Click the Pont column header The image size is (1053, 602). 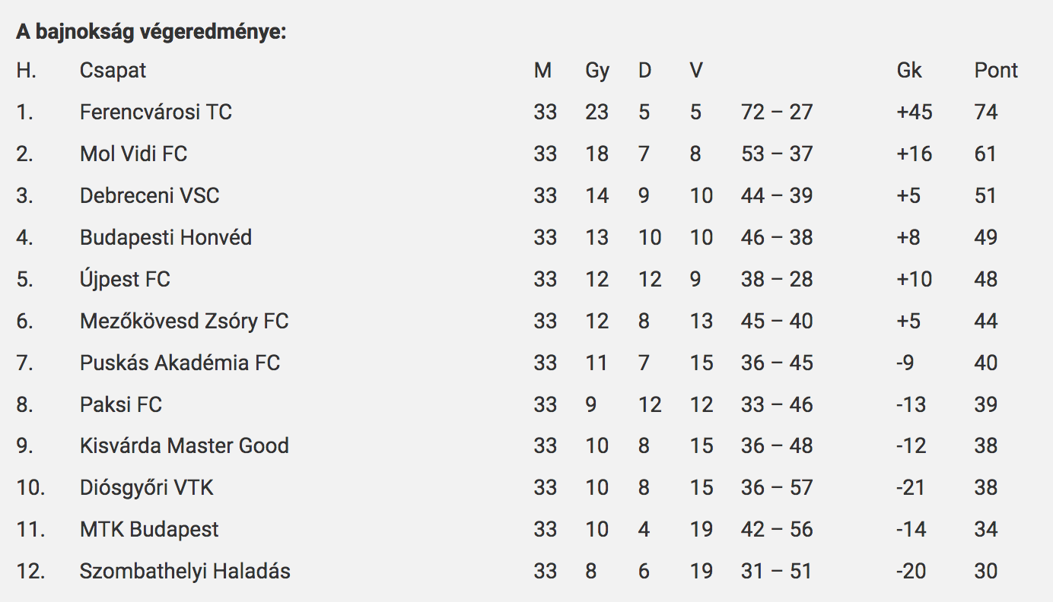[996, 71]
